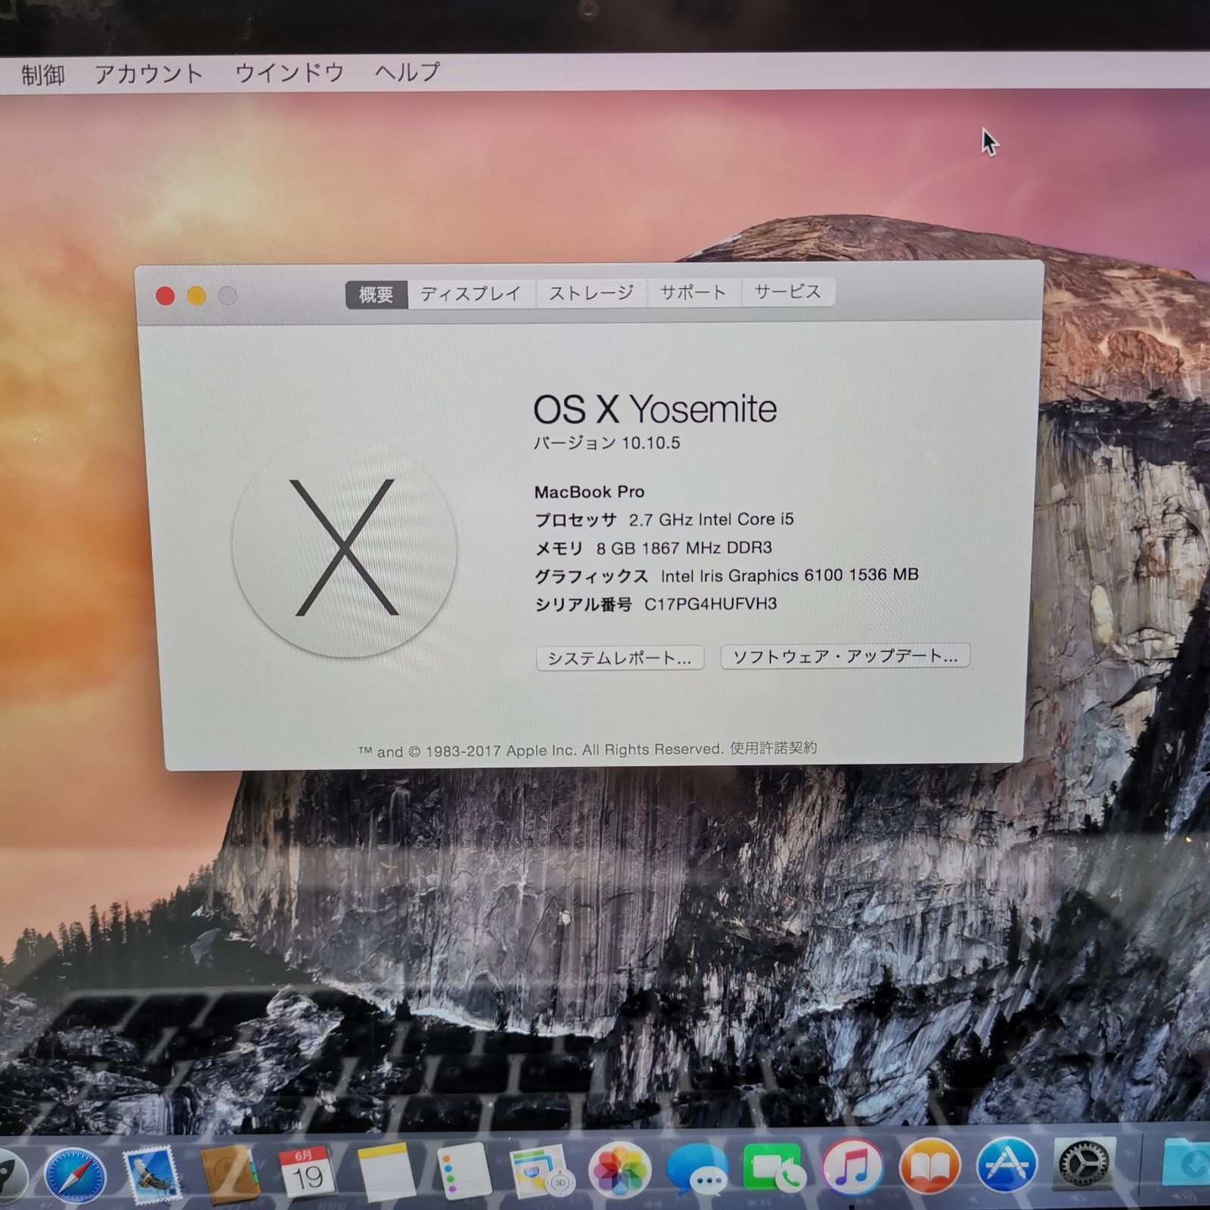Launch Safari from the dock
The image size is (1210, 1210).
tap(75, 1175)
